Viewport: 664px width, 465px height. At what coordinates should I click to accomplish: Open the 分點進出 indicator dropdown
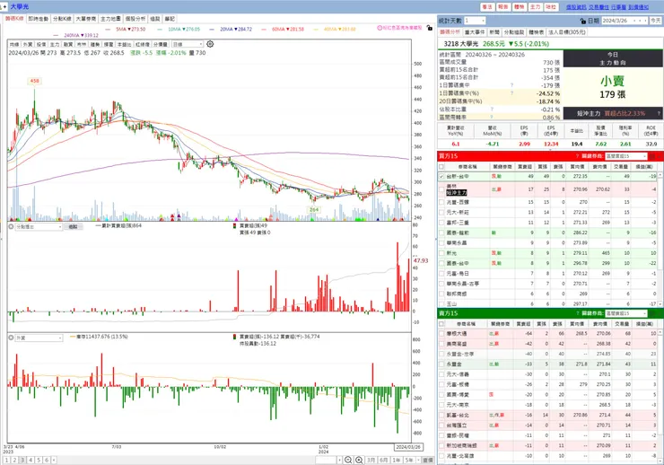39,227
